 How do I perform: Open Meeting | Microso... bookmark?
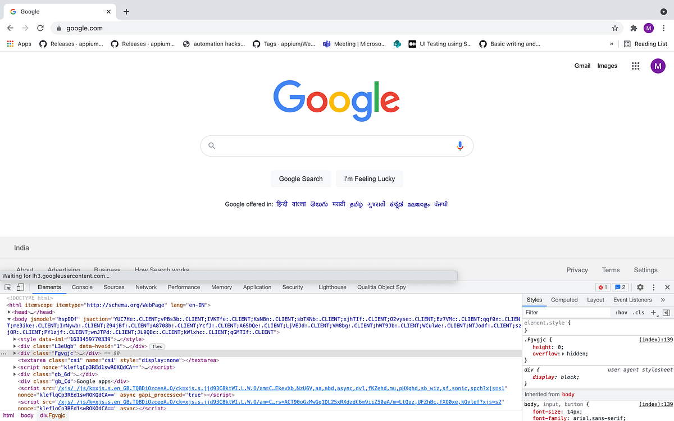[354, 44]
